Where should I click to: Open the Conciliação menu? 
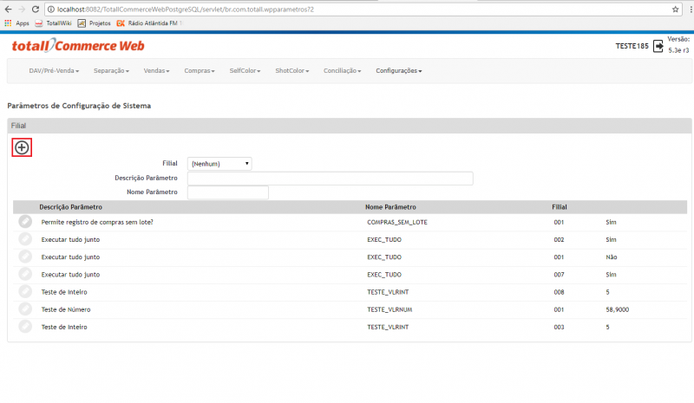pyautogui.click(x=342, y=70)
